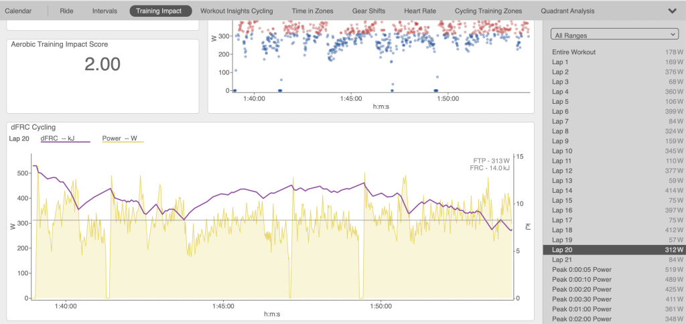This screenshot has height=324, width=686.
Task: Select Lap 8 in ranges list
Action: click(x=614, y=131)
